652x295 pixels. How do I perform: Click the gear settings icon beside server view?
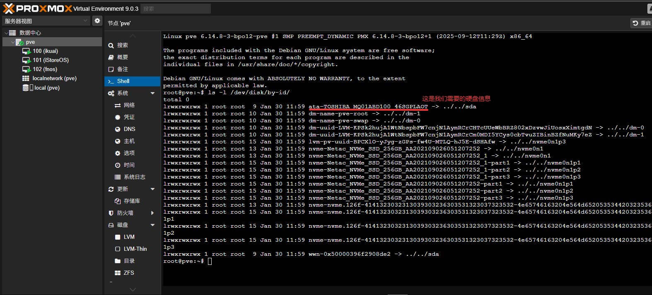coord(97,21)
